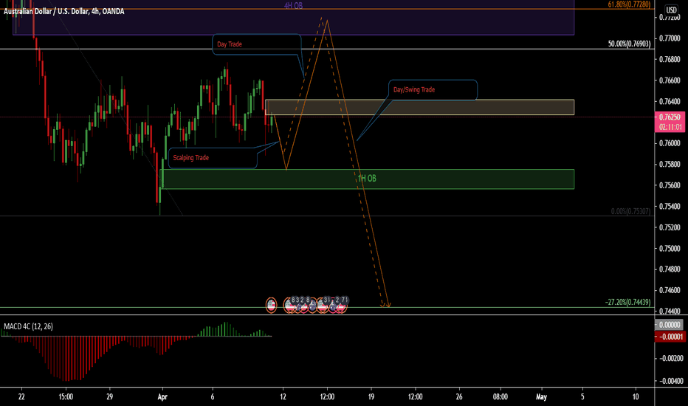The image size is (688, 406).
Task: Click the 4H OB zone label
Action: 293,6
